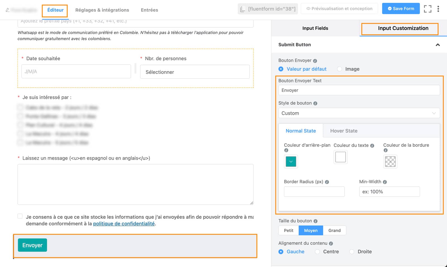Click the info icon next to Border Radius
The width and height of the screenshot is (447, 267).
coord(327,181)
